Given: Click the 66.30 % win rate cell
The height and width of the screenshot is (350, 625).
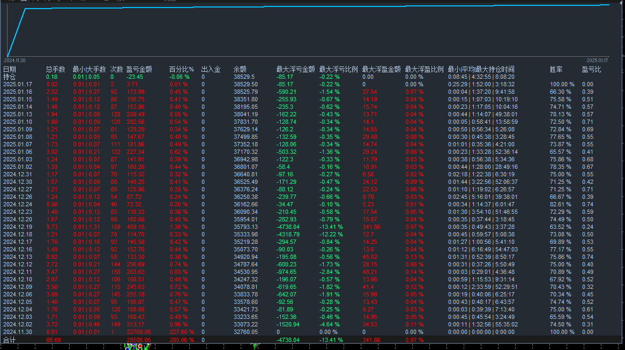Looking at the screenshot, I should [561, 92].
